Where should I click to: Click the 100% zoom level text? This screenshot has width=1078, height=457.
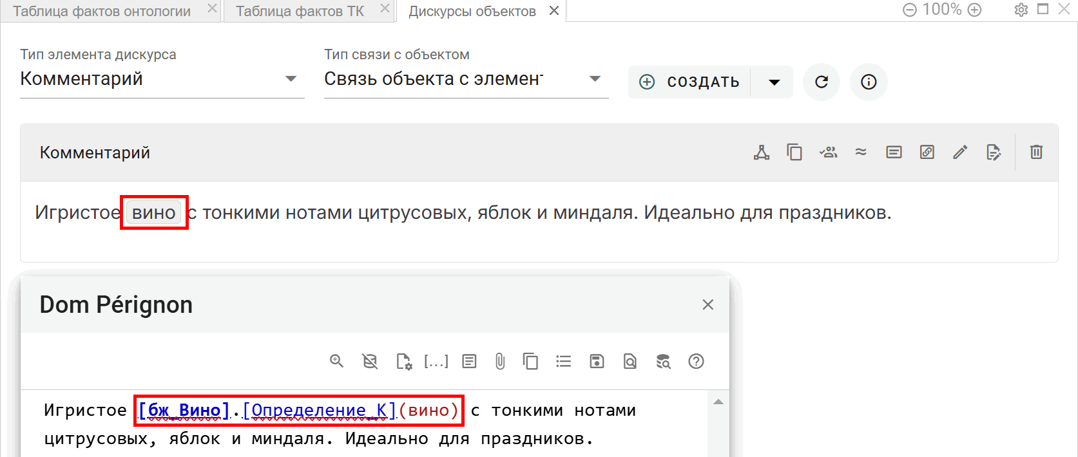click(942, 10)
